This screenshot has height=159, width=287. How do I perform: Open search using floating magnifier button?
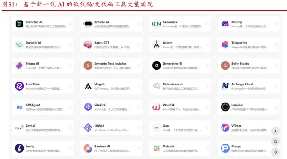275,141
